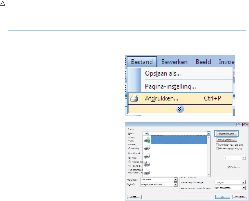Click the printer icon beside Afdrukken menu entry

[x=134, y=98]
